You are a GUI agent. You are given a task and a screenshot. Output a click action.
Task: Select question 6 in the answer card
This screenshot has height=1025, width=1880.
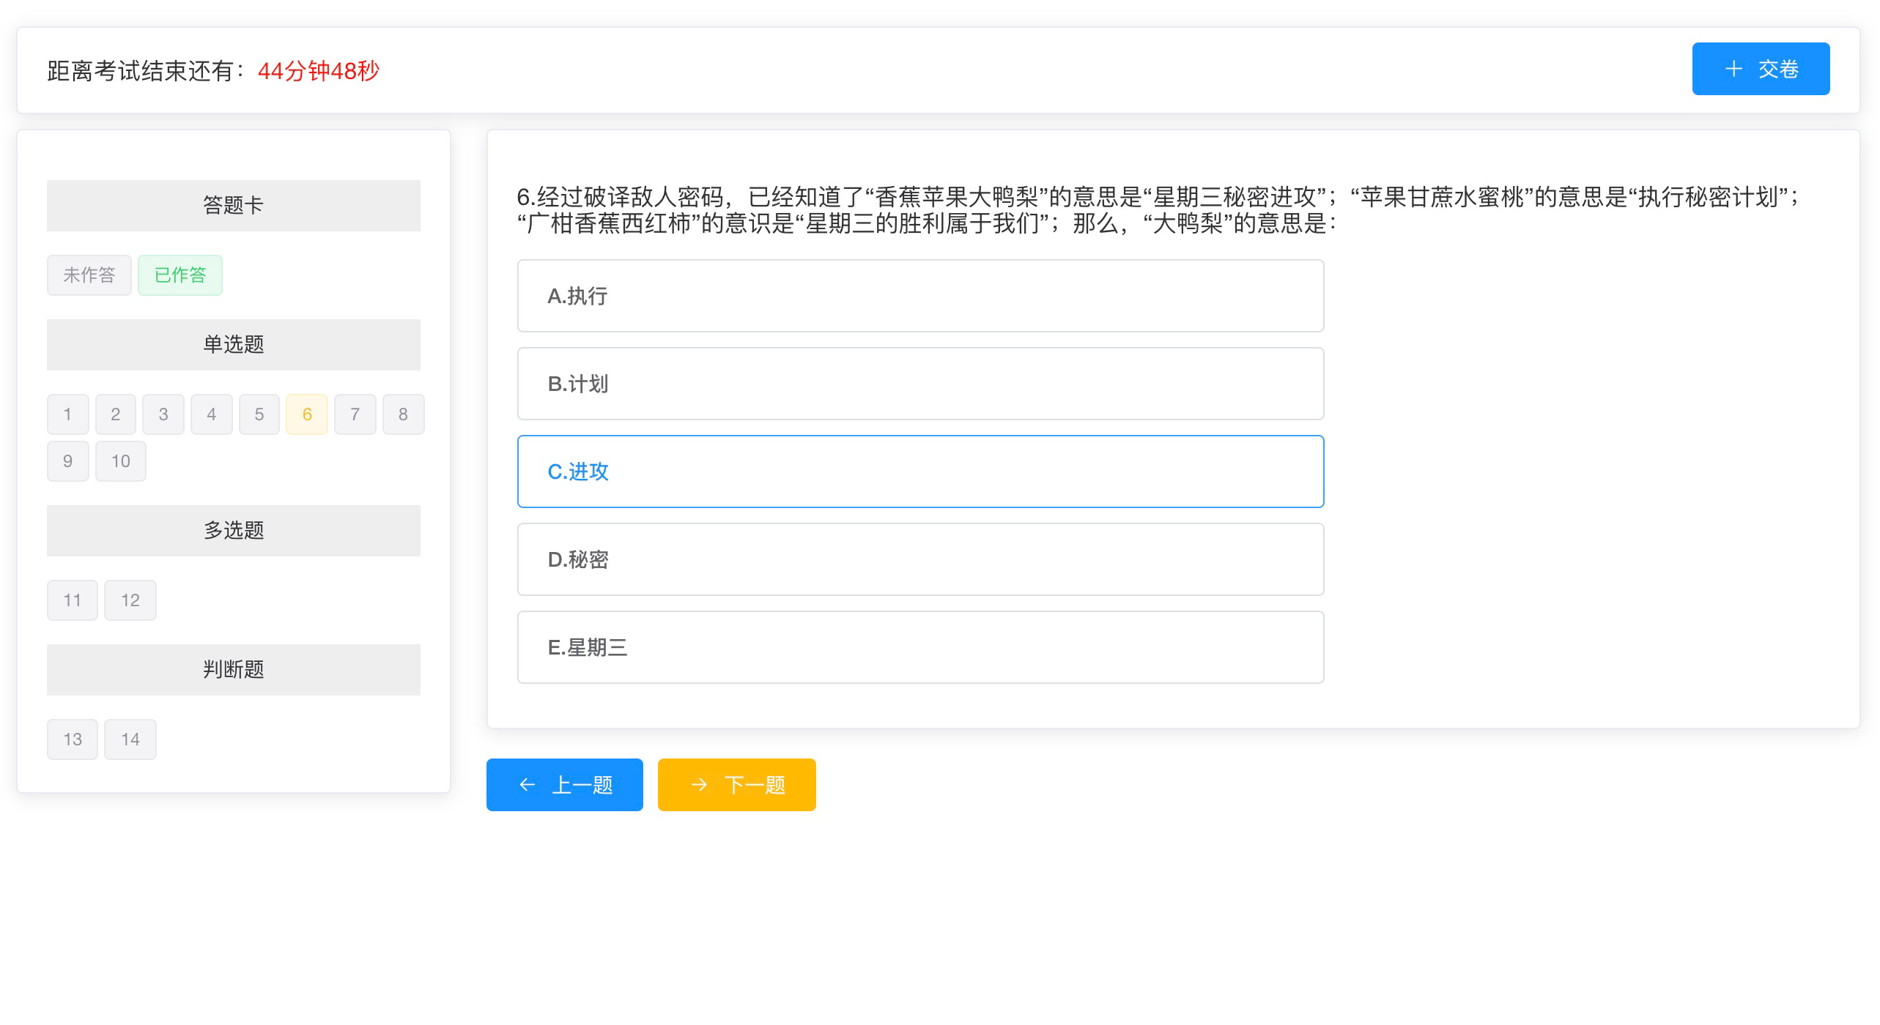tap(307, 414)
